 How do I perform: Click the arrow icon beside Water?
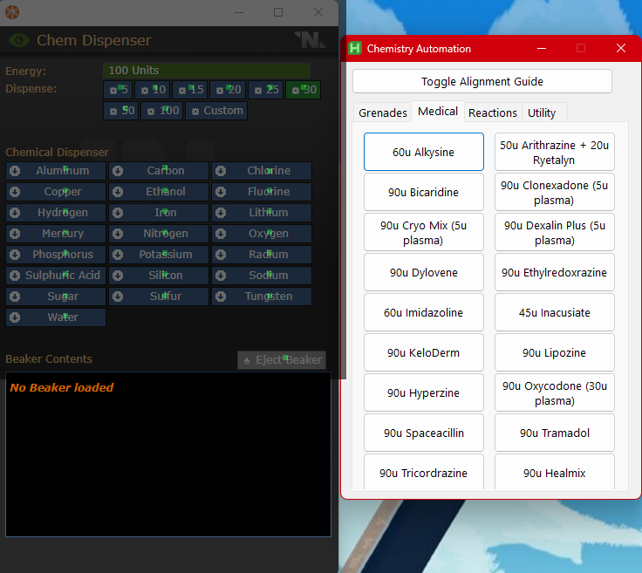pos(15,317)
